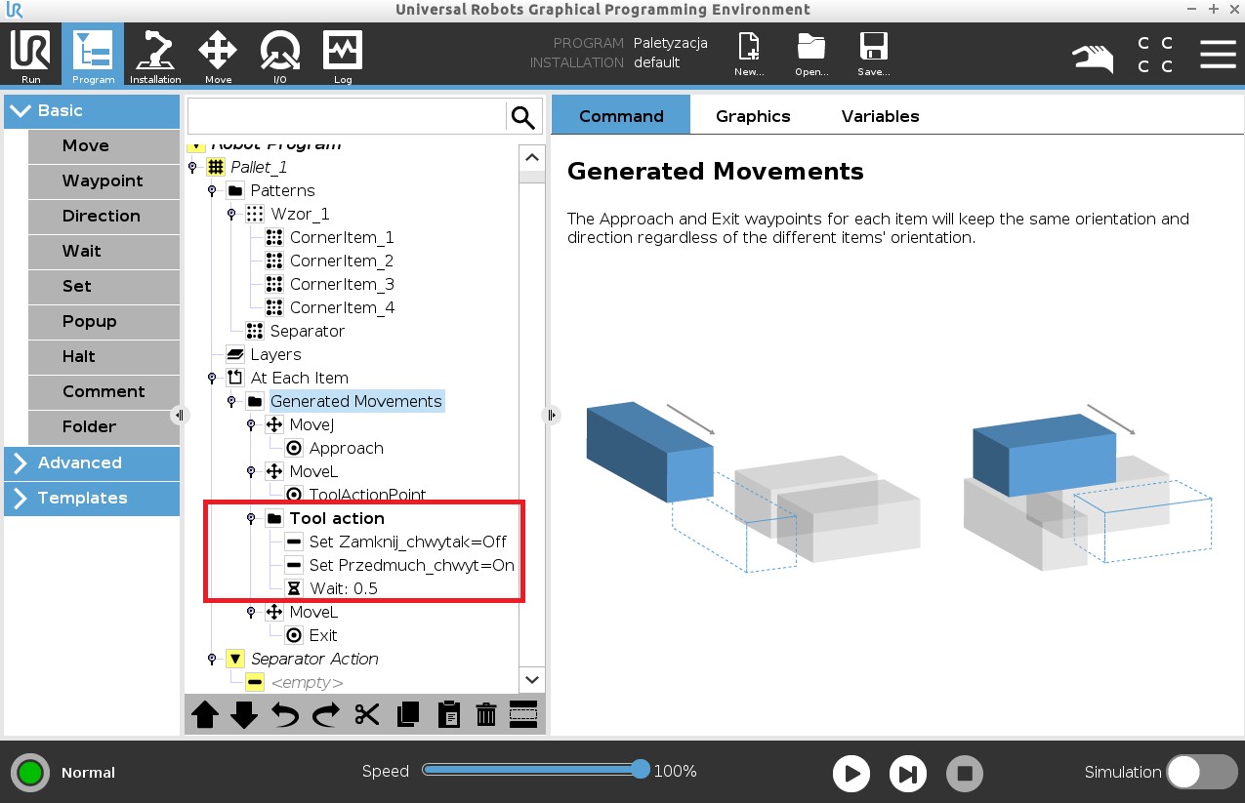1245x803 pixels.
Task: Select the Exit waypoint node
Action: (323, 635)
